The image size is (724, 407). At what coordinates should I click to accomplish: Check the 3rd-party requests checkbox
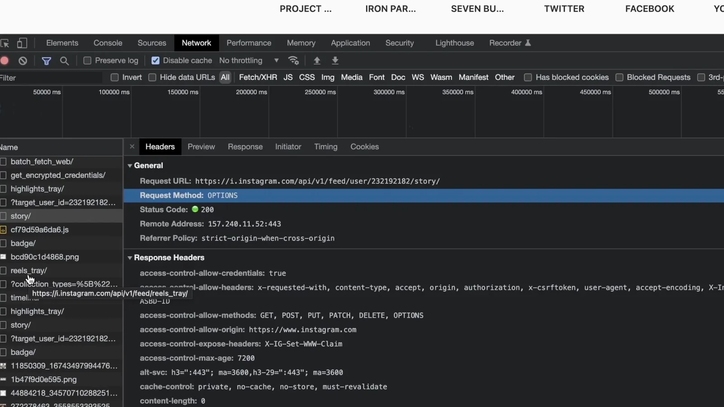701,77
